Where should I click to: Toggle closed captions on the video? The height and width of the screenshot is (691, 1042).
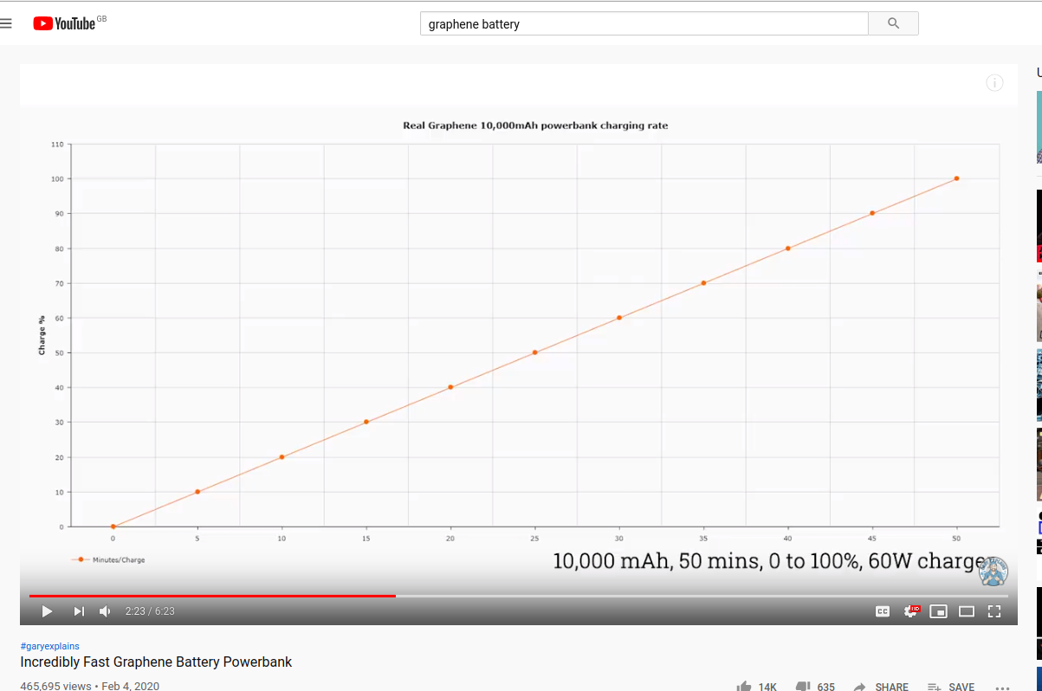pyautogui.click(x=883, y=611)
